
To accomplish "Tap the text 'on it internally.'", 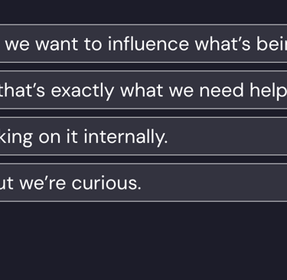I will [x=103, y=137].
